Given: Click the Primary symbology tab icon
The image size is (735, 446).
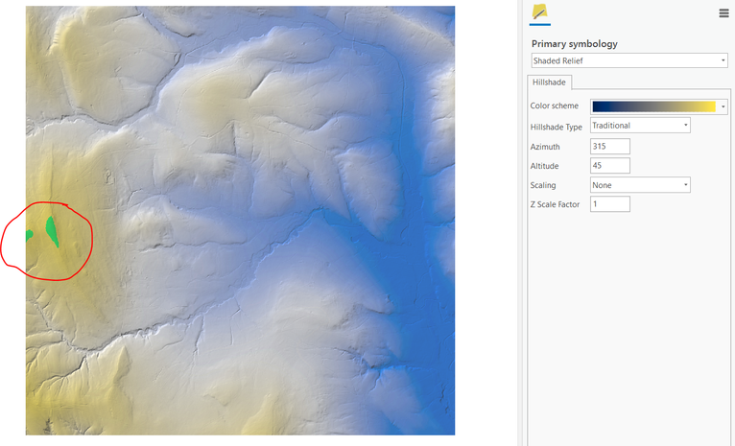Looking at the screenshot, I should tap(539, 12).
